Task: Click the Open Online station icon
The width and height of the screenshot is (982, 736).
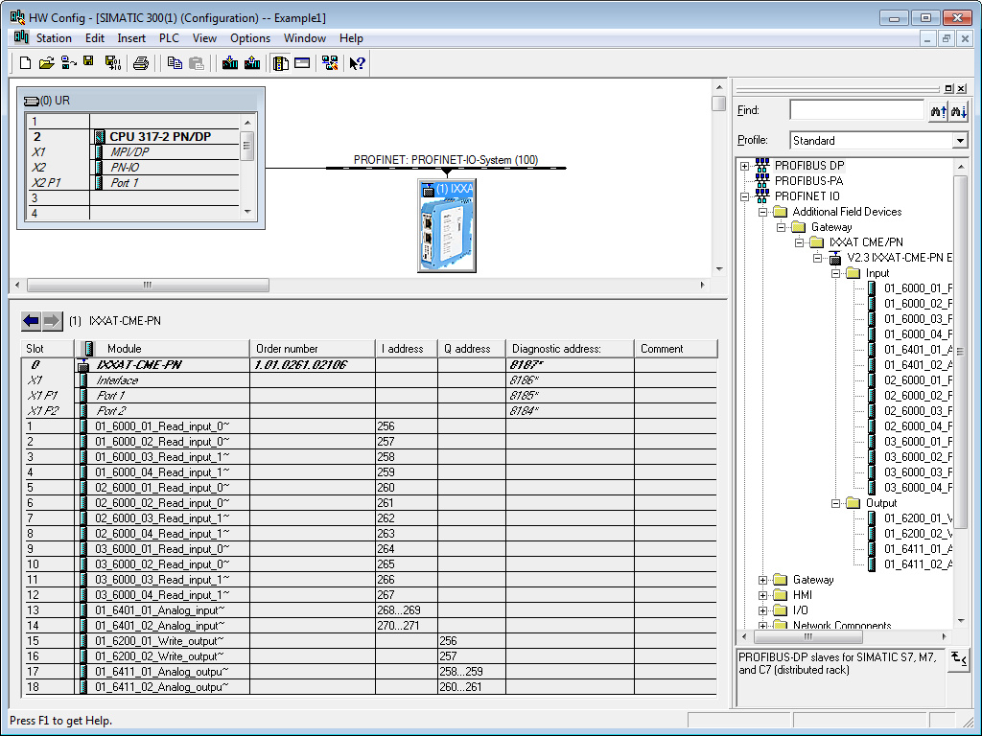Action: (68, 62)
